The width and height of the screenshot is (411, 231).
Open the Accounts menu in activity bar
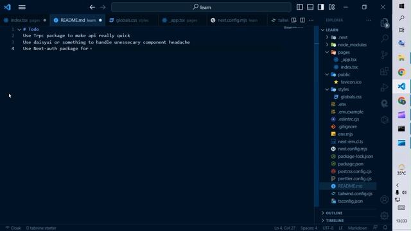click(385, 200)
